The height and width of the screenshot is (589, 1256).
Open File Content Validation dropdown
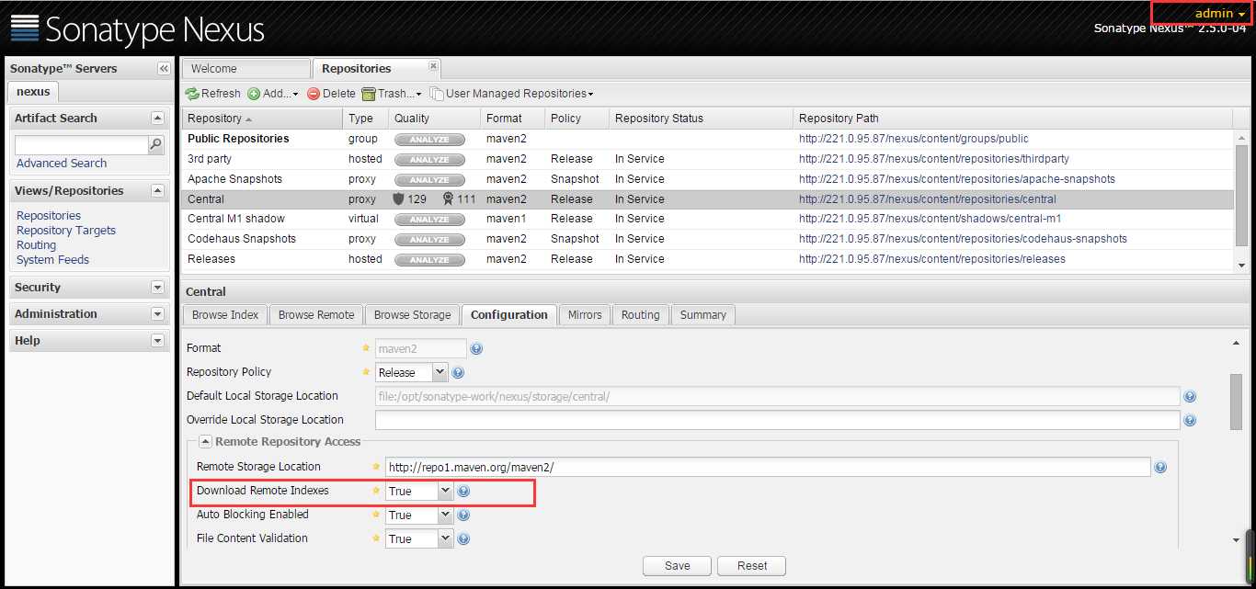[446, 538]
